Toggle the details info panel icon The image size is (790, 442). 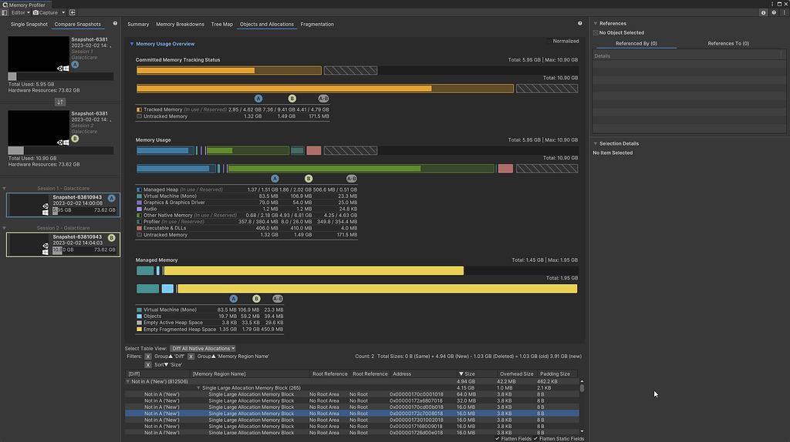pos(763,13)
